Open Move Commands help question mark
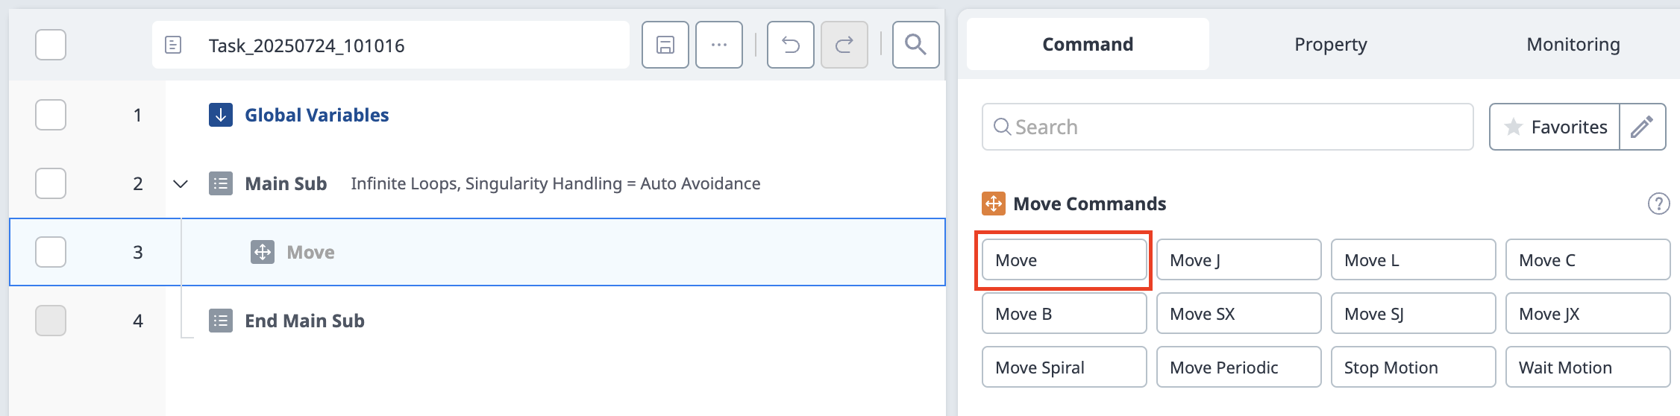1680x416 pixels. (x=1658, y=204)
